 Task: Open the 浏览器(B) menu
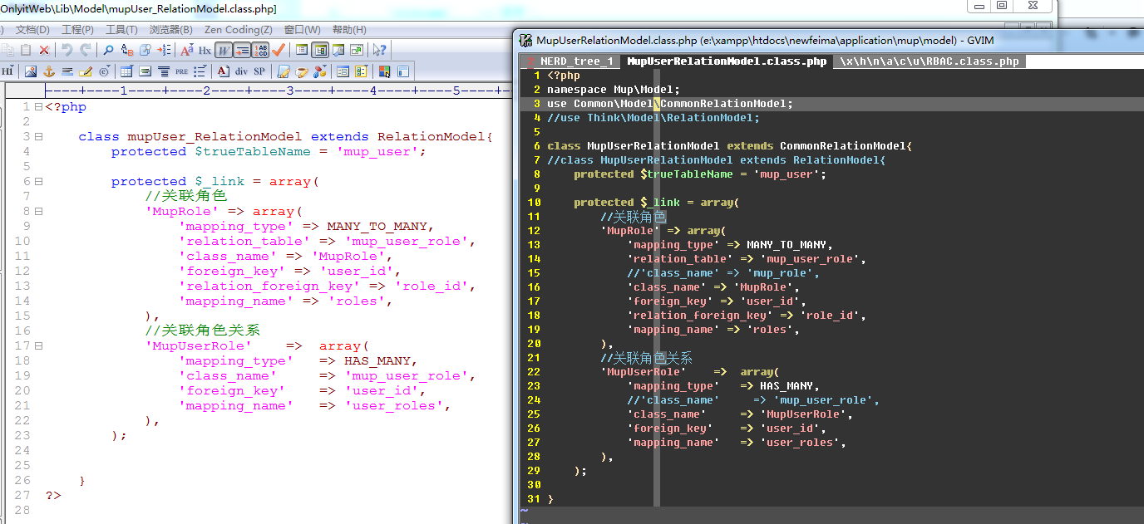(170, 29)
